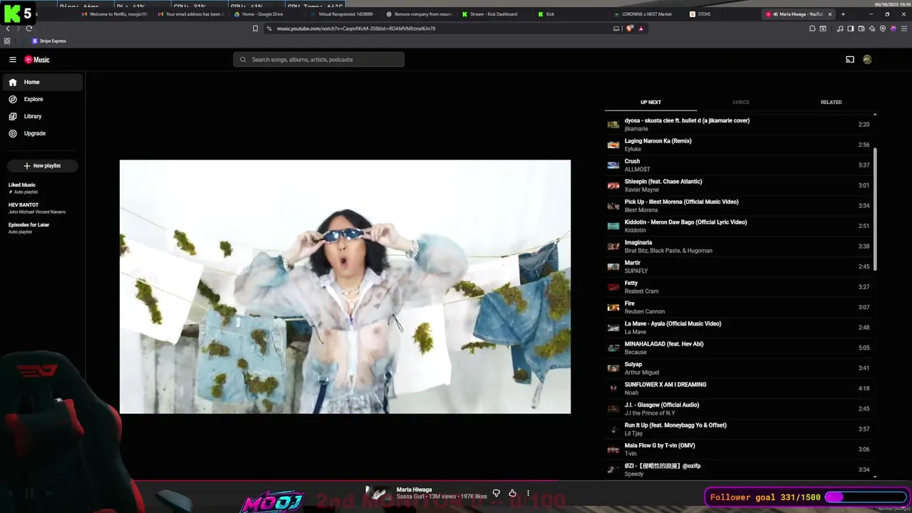Open the browser main menu hamburger
The width and height of the screenshot is (912, 513).
pos(903,28)
